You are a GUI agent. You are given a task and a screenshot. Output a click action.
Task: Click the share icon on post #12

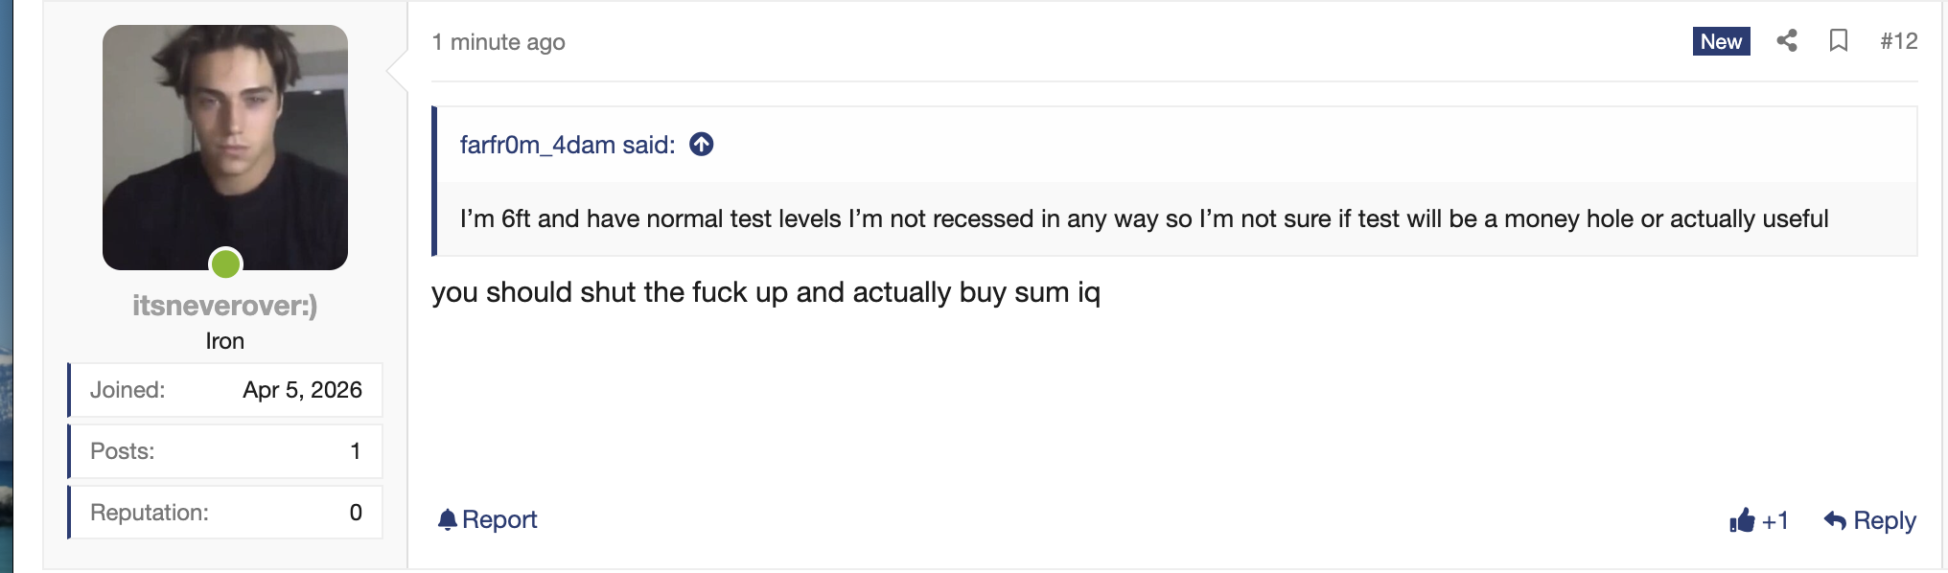pyautogui.click(x=1786, y=41)
